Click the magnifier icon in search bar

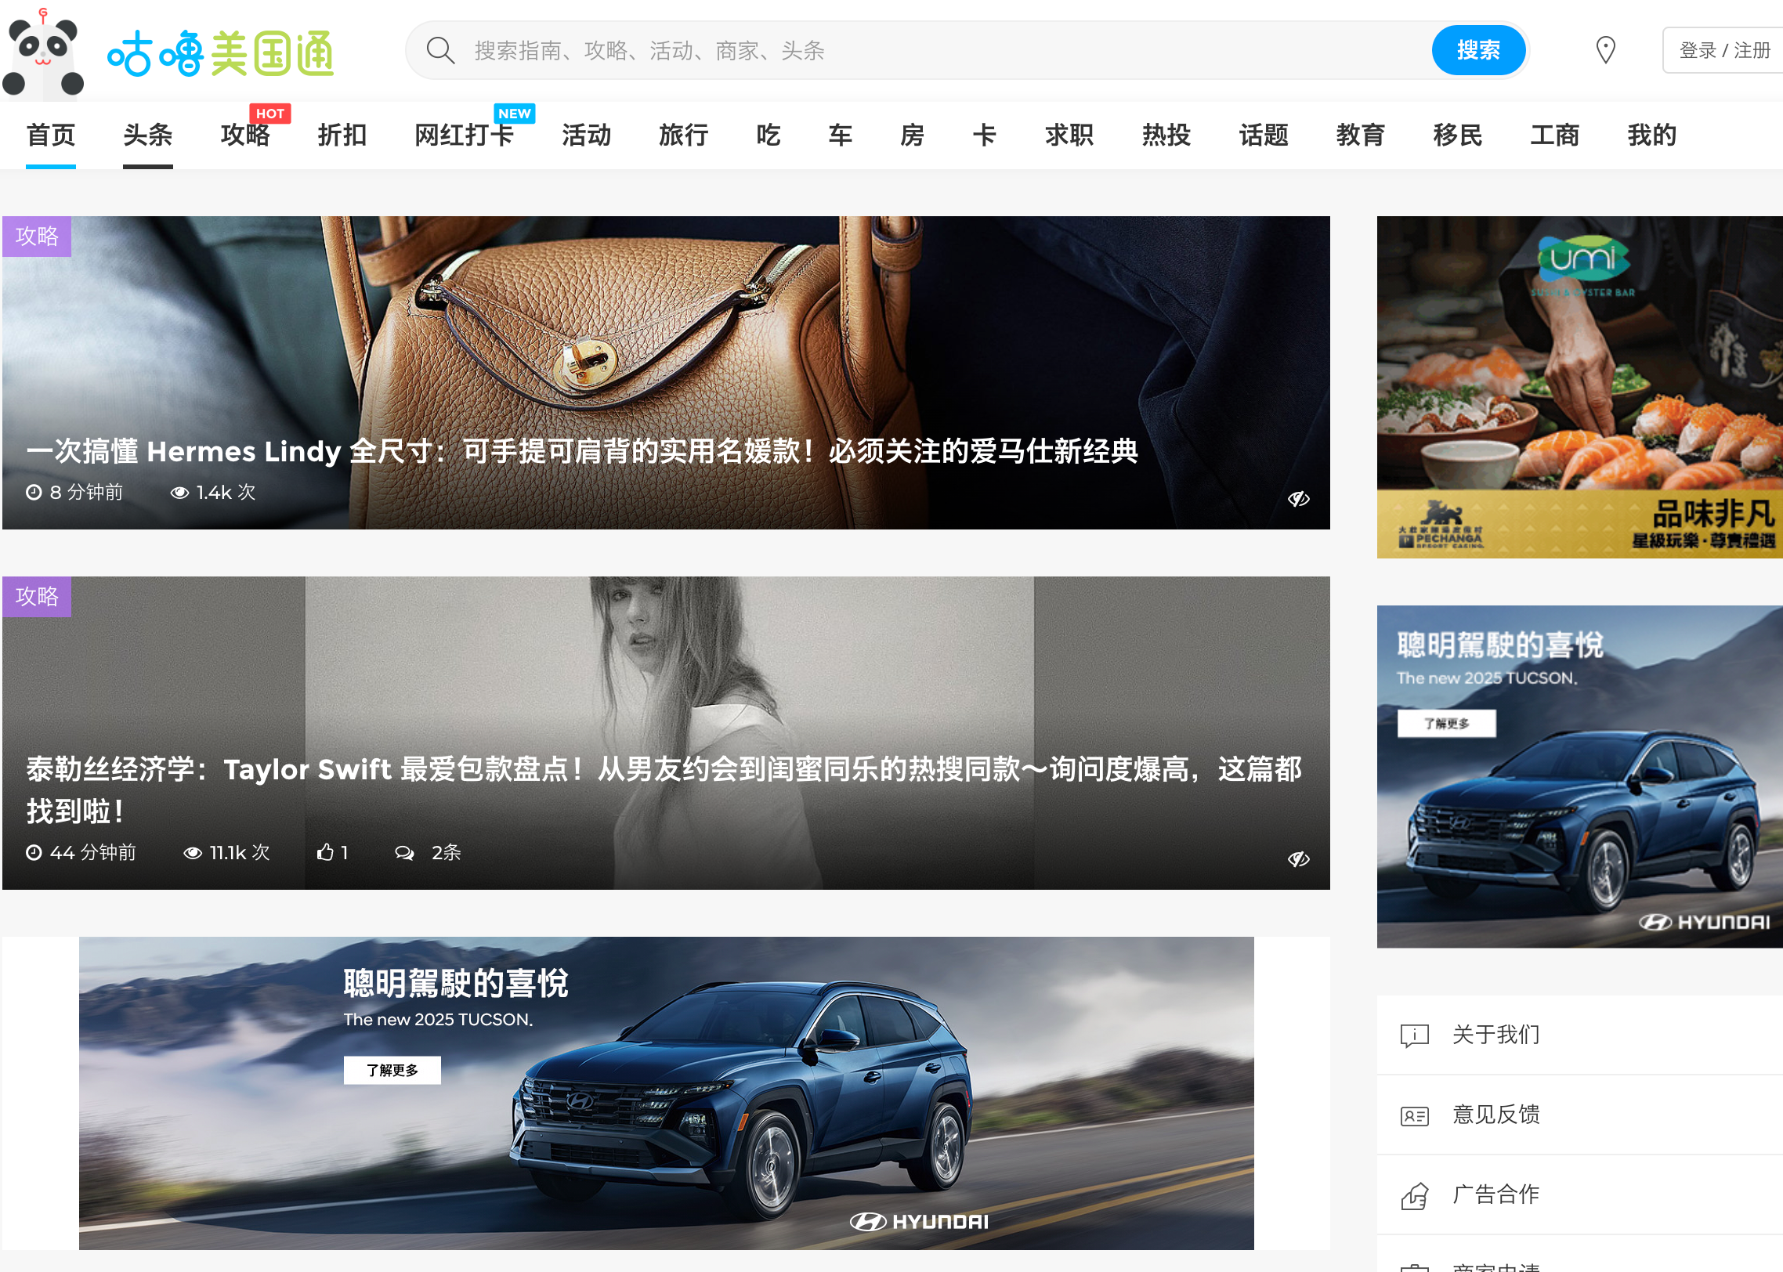tap(440, 51)
